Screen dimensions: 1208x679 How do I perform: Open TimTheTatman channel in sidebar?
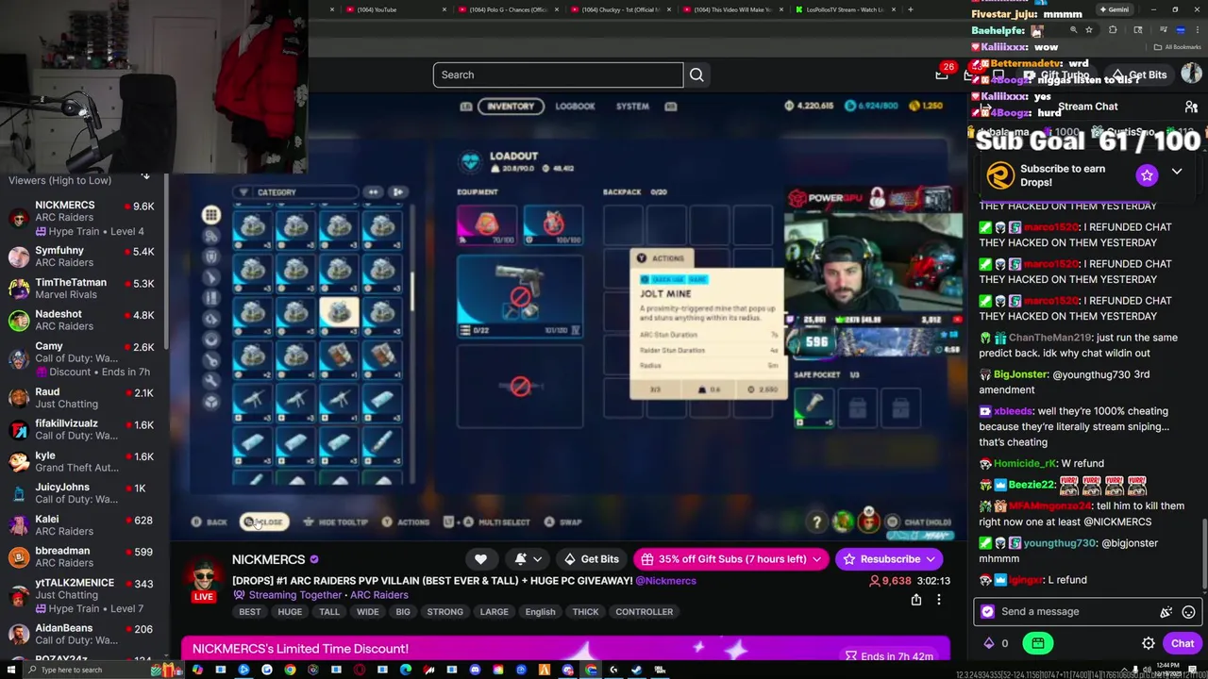82,289
